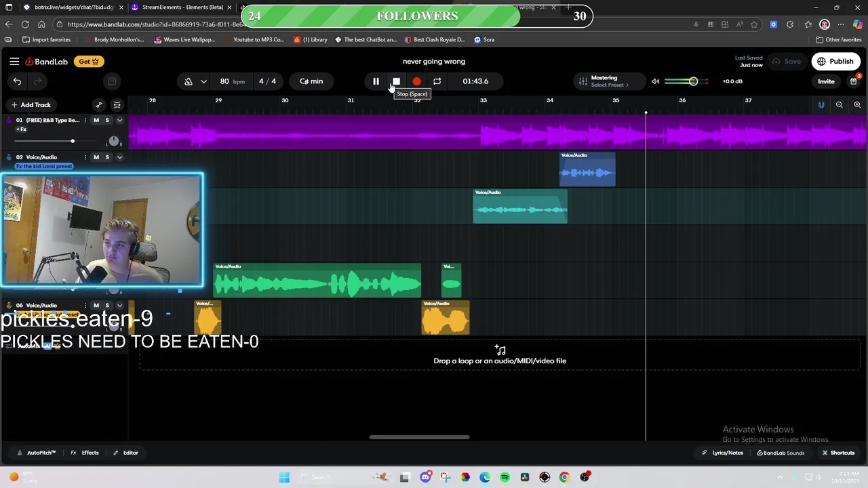868x488 pixels.
Task: Open the automation curve tool icon
Action: [x=99, y=105]
